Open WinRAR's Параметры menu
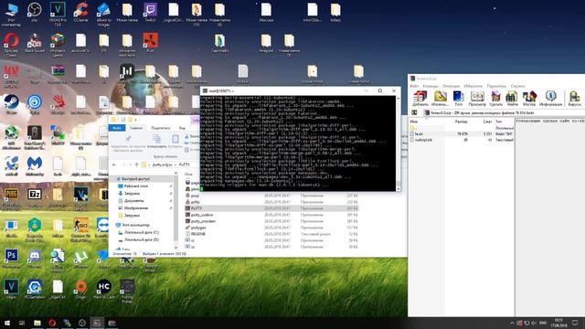Viewport: 585px width, 329px height. (x=496, y=86)
